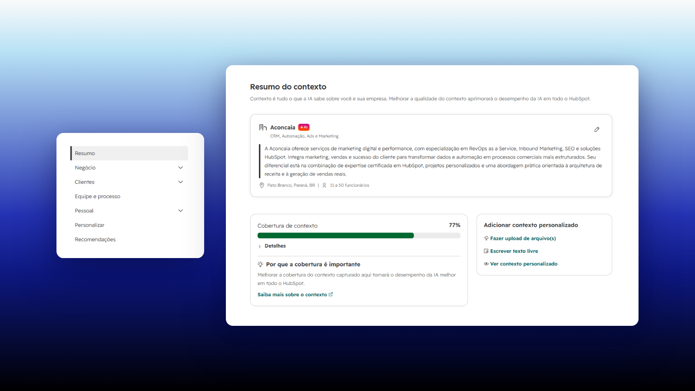Click Escrever texto livre link
This screenshot has width=695, height=391.
[x=514, y=251]
